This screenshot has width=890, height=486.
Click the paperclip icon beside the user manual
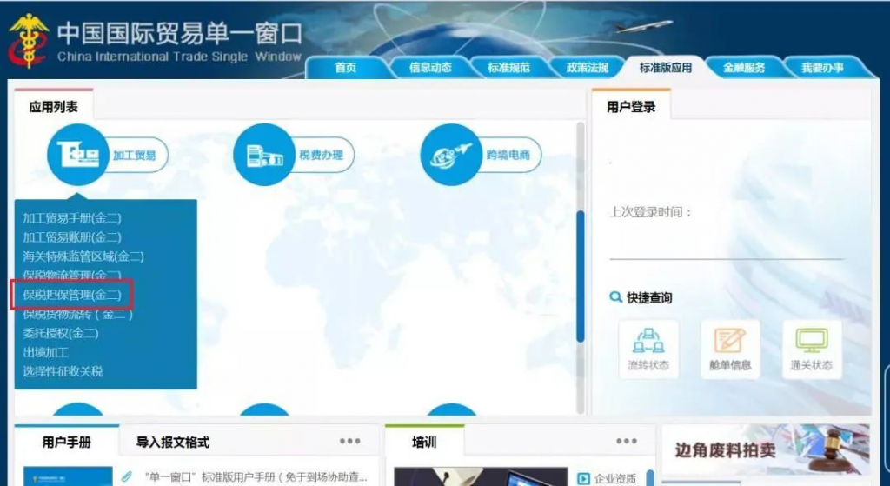126,476
